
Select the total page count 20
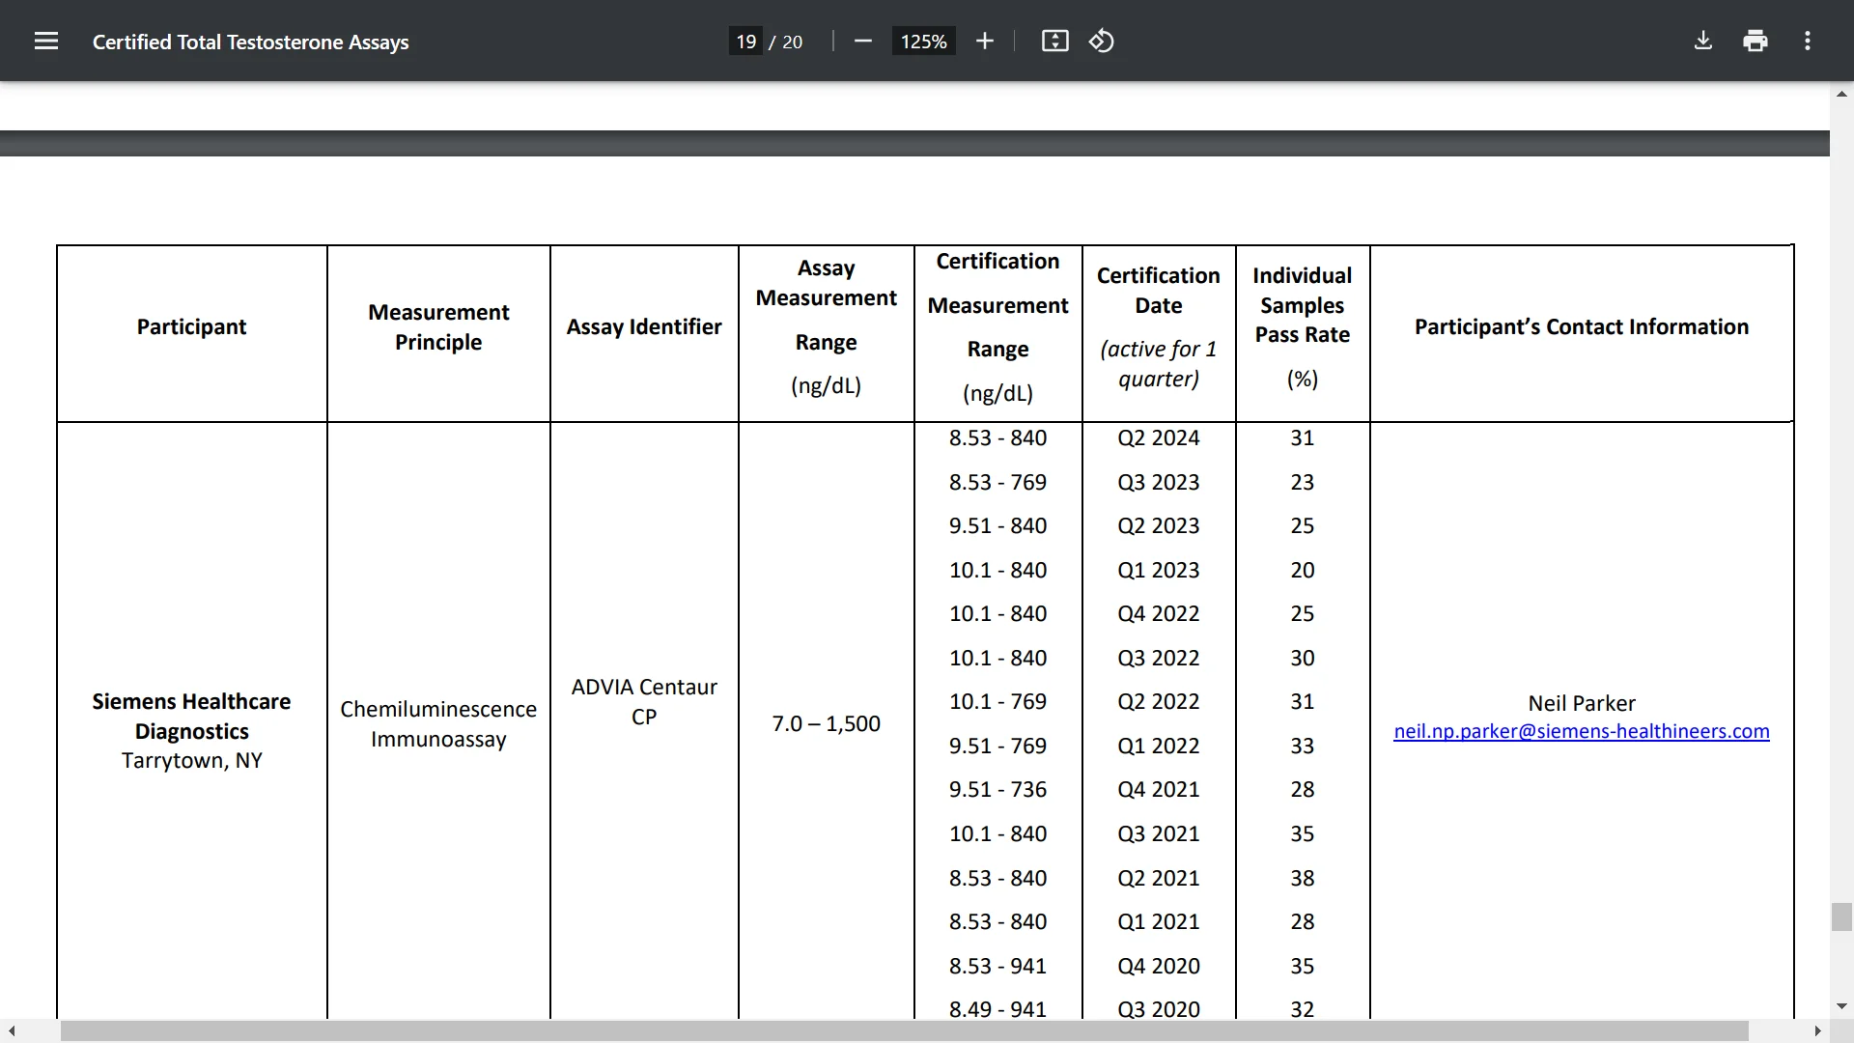793,42
